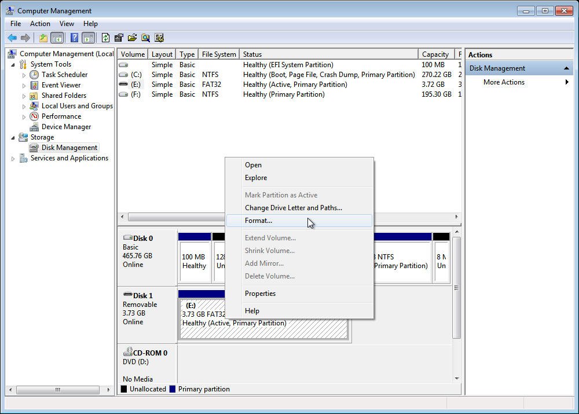
Task: Select Device Manager in the tree
Action: 66,127
